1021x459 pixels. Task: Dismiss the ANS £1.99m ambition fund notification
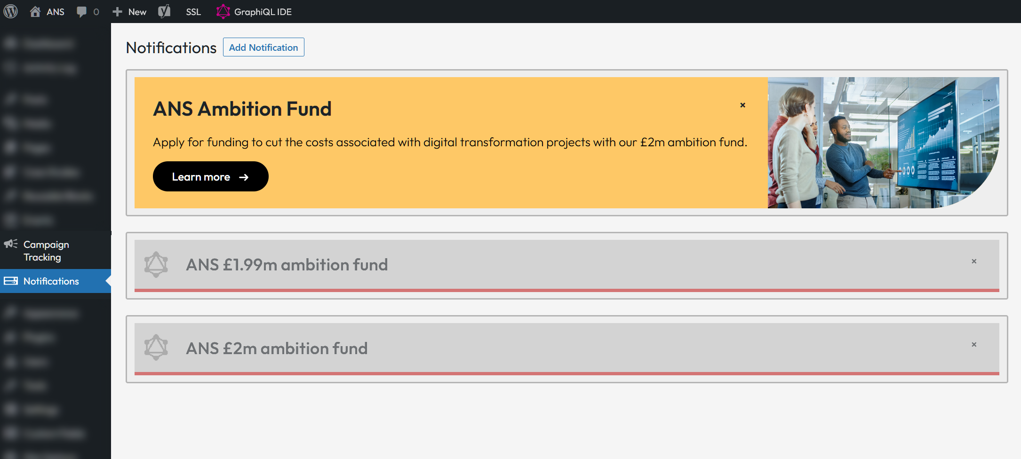click(x=974, y=261)
